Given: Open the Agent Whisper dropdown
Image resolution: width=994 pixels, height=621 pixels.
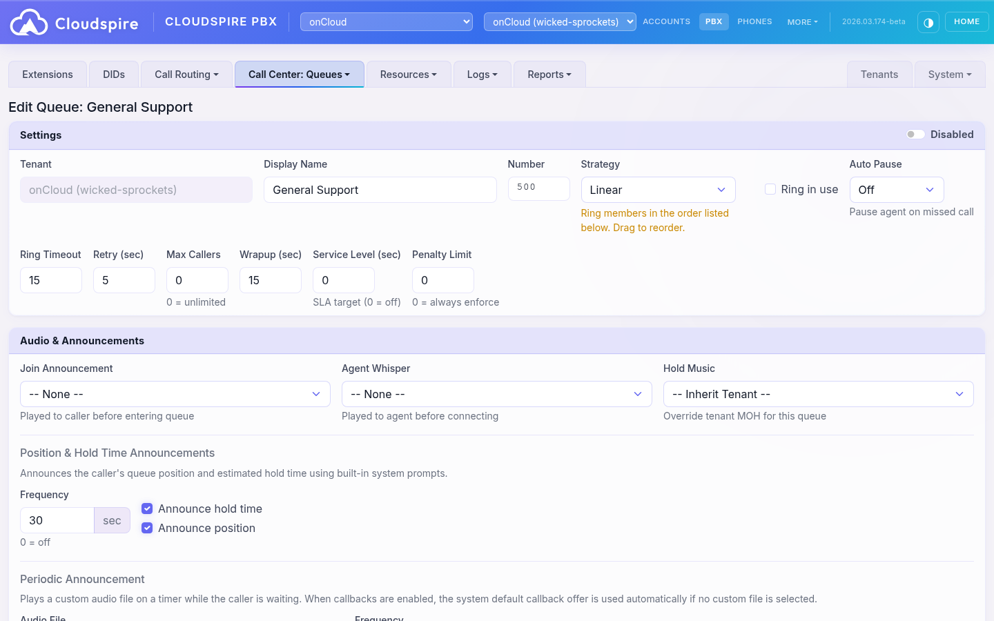Looking at the screenshot, I should coord(496,394).
